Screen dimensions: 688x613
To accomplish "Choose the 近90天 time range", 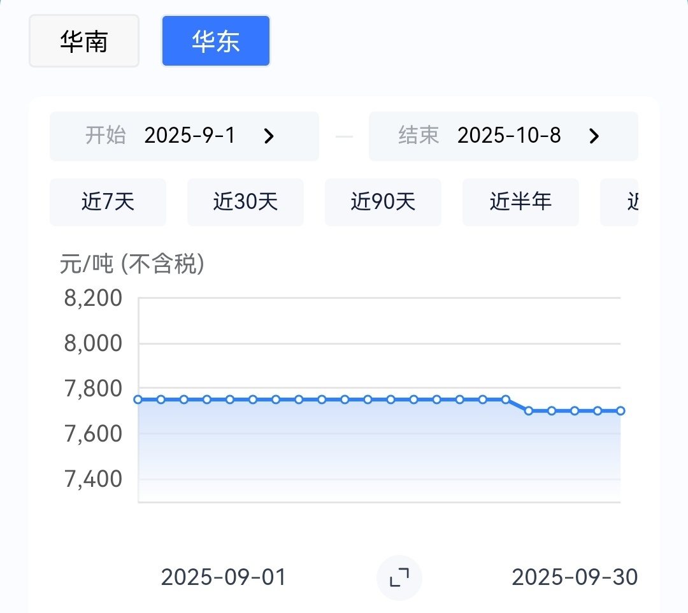I will (x=383, y=203).
